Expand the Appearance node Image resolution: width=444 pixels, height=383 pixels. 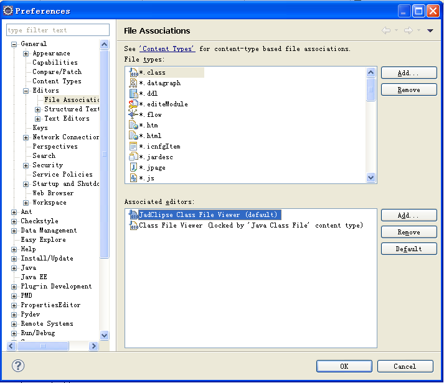(x=26, y=53)
